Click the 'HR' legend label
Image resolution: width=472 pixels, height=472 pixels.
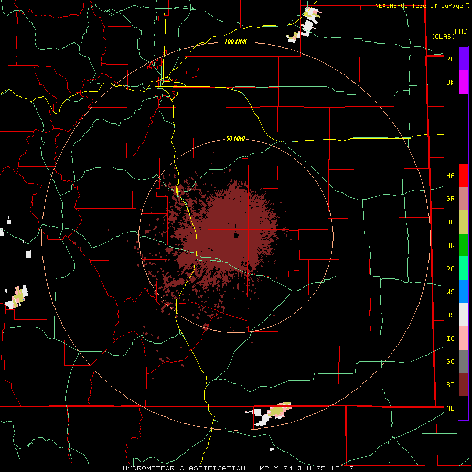click(x=450, y=245)
